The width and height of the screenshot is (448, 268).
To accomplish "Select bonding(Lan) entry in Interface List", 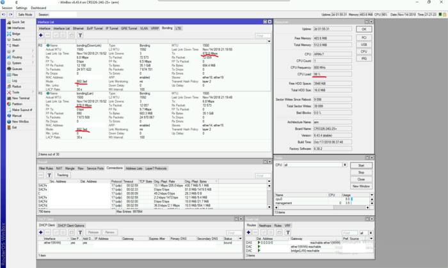I will click(154, 115).
